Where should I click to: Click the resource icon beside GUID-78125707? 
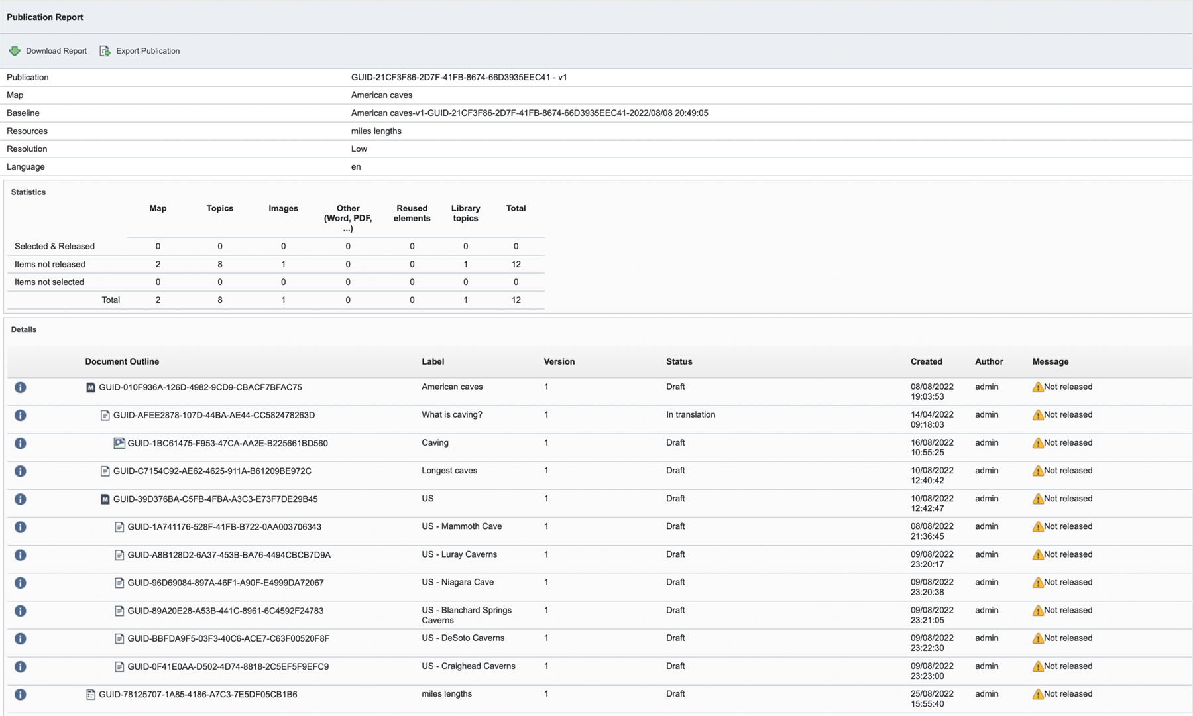pos(89,693)
